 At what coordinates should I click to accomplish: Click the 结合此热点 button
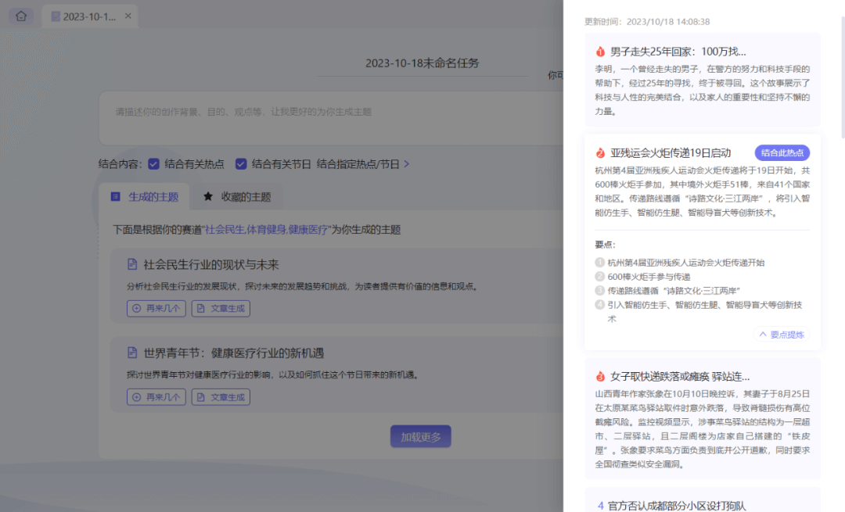click(x=782, y=153)
